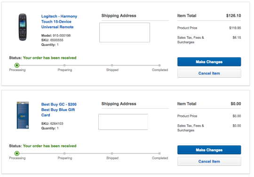Click Cancel Item for the gift card
This screenshot has width=254, height=177.
tap(209, 161)
